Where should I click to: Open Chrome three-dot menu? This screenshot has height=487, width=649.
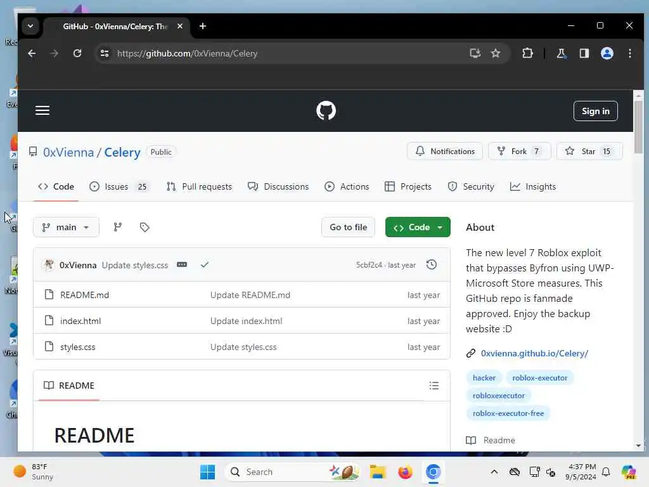[629, 53]
